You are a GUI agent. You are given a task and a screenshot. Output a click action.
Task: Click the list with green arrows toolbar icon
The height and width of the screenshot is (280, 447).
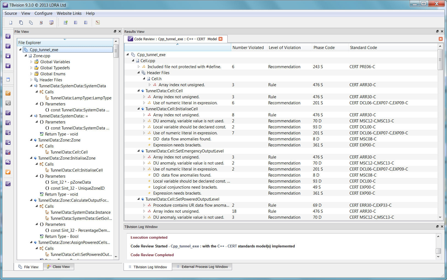[66, 23]
